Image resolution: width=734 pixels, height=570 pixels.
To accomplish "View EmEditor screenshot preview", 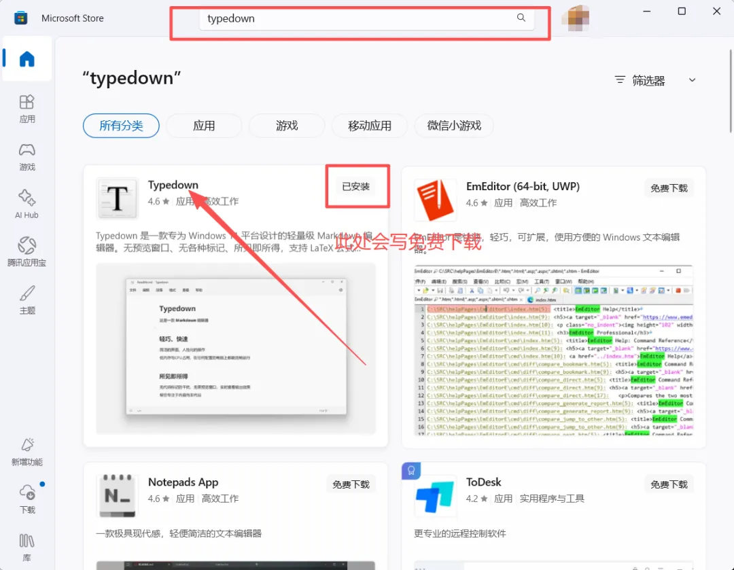I will 554,351.
